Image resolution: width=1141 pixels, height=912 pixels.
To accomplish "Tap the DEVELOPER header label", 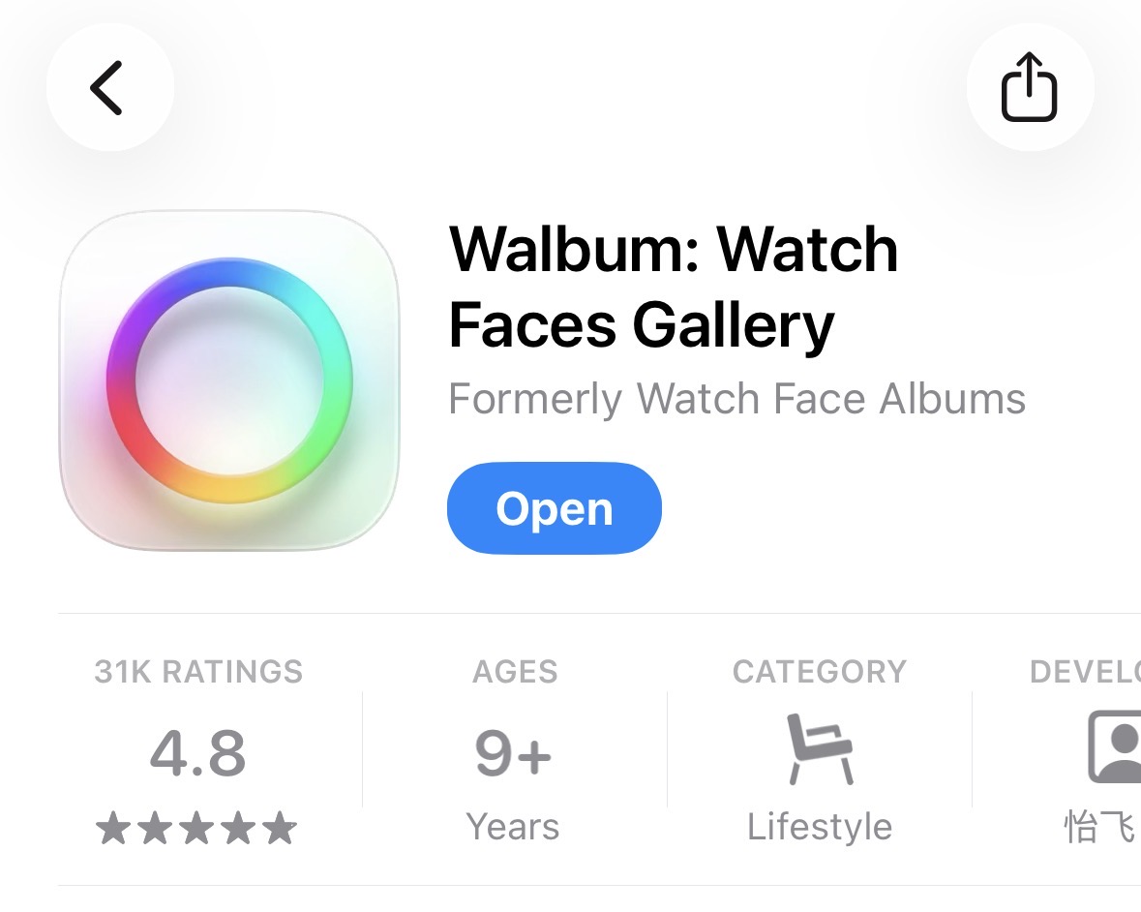I will click(x=1085, y=671).
